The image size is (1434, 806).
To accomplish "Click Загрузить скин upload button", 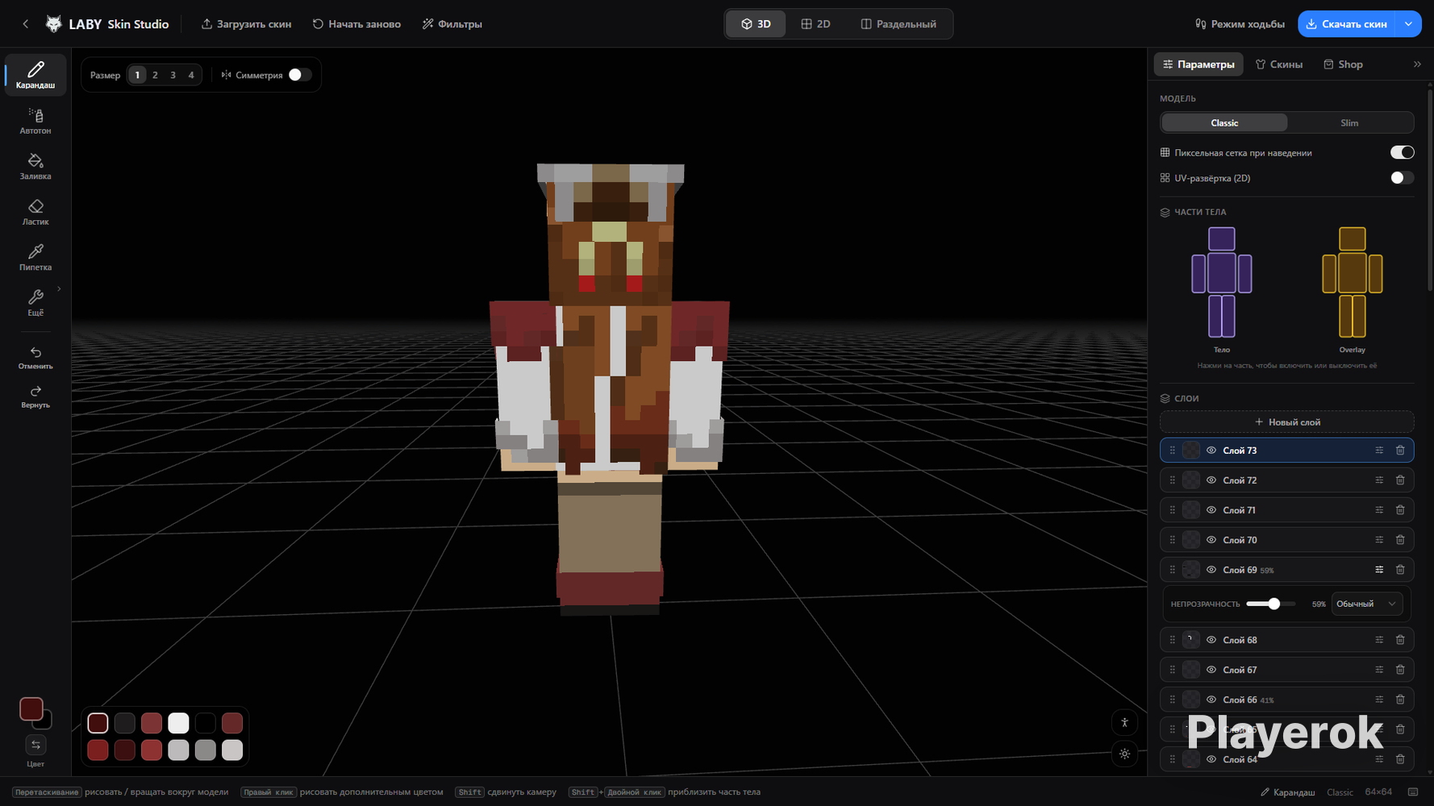I will point(246,24).
